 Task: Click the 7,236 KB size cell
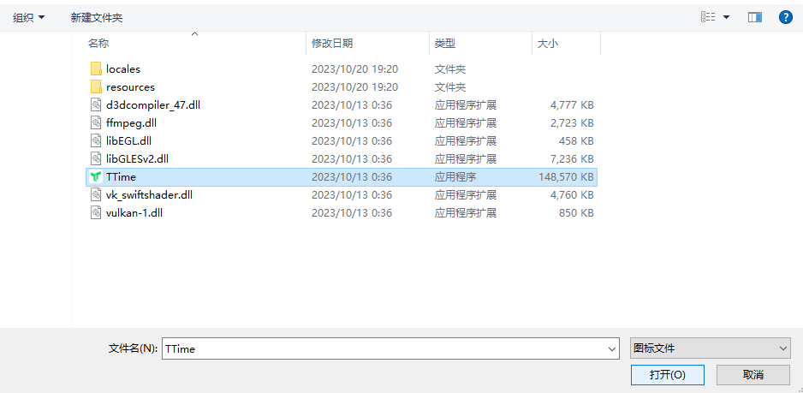(x=572, y=159)
